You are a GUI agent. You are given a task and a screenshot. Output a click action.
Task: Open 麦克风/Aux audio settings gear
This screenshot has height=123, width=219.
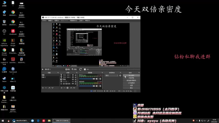click(100, 79)
